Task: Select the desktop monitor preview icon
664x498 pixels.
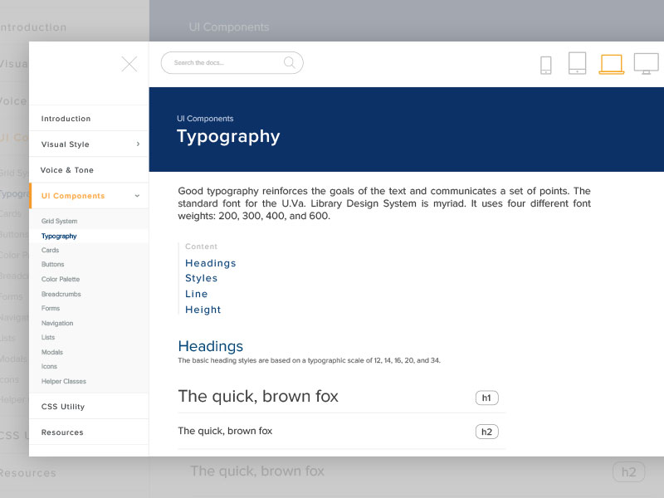Action: [647, 64]
